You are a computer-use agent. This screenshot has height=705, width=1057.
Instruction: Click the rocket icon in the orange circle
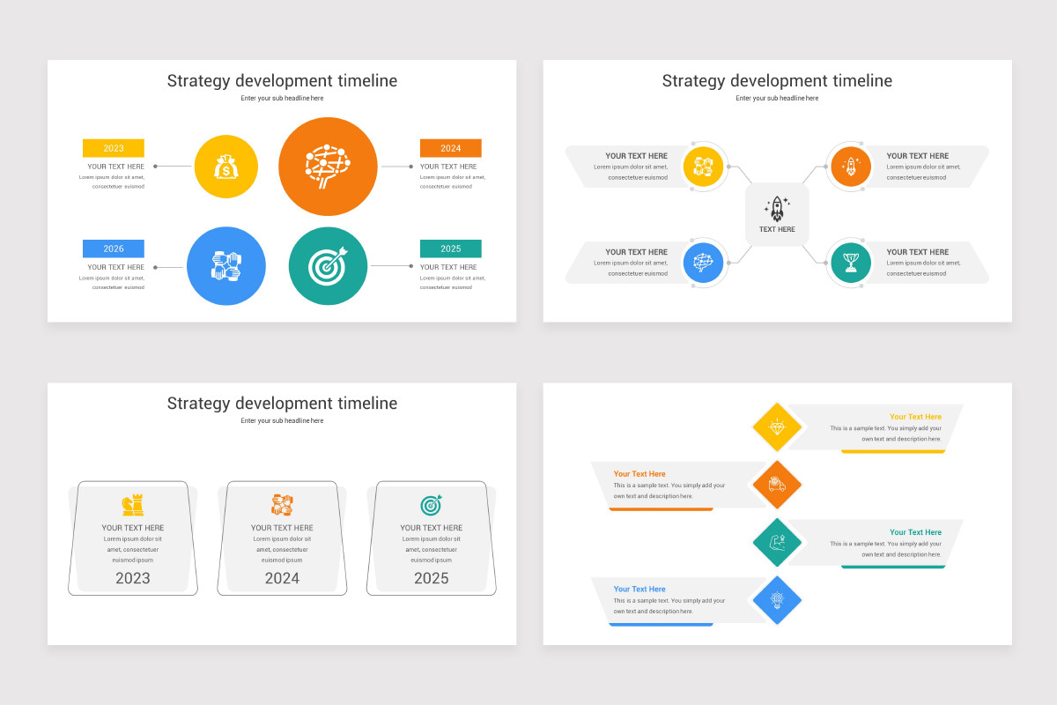(x=850, y=166)
